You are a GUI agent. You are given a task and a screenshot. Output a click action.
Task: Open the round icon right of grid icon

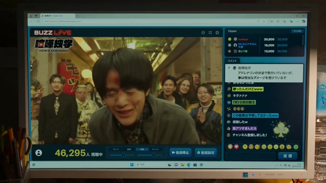click(x=217, y=33)
